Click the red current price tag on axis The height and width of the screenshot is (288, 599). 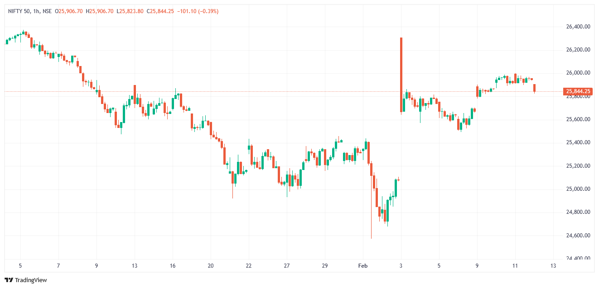(x=578, y=91)
